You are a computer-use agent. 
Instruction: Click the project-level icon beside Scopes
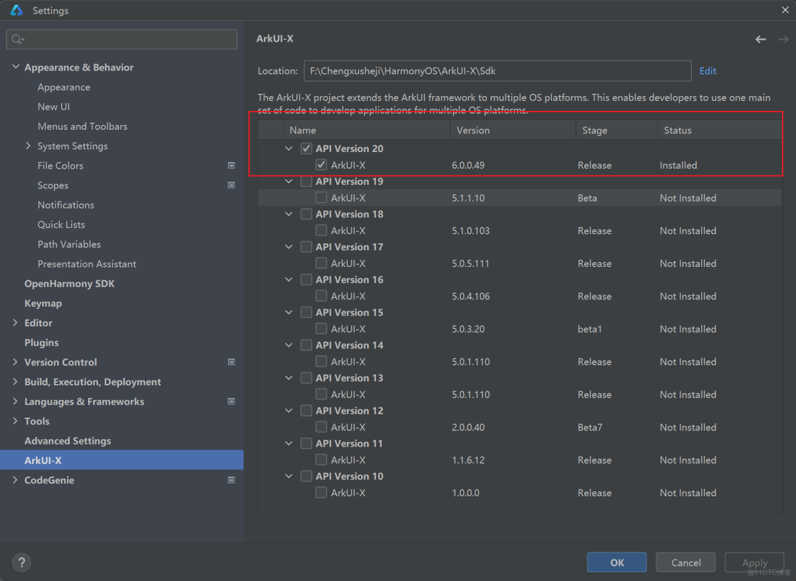231,185
